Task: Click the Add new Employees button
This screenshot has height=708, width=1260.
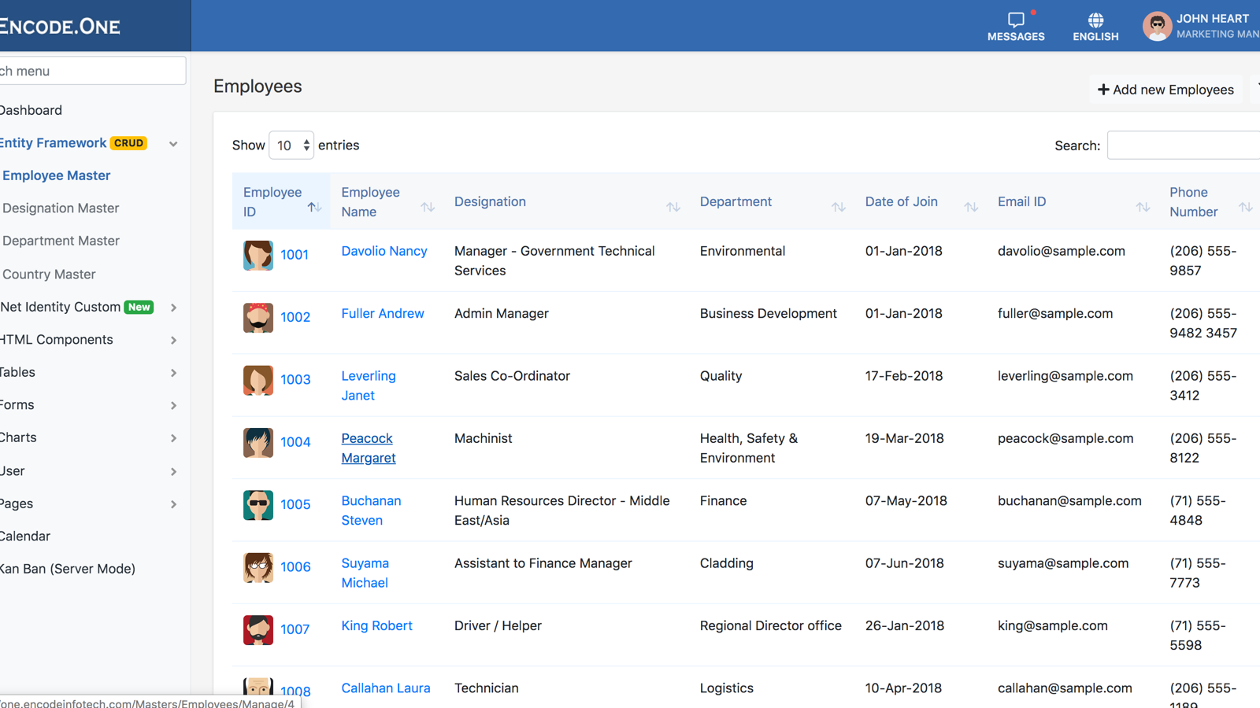Action: pyautogui.click(x=1165, y=89)
